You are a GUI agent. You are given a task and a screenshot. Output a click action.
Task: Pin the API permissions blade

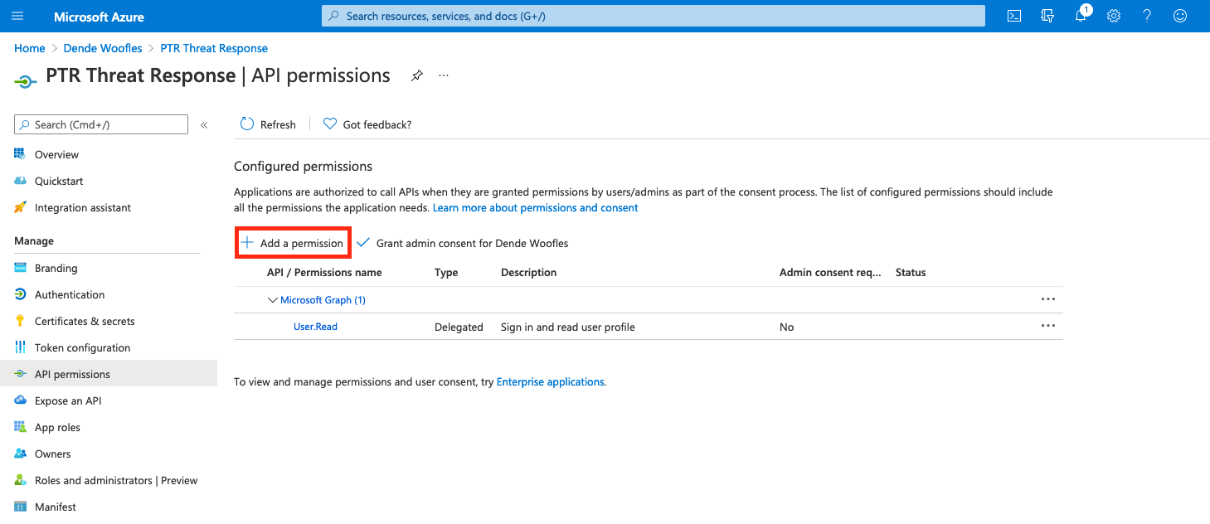417,75
